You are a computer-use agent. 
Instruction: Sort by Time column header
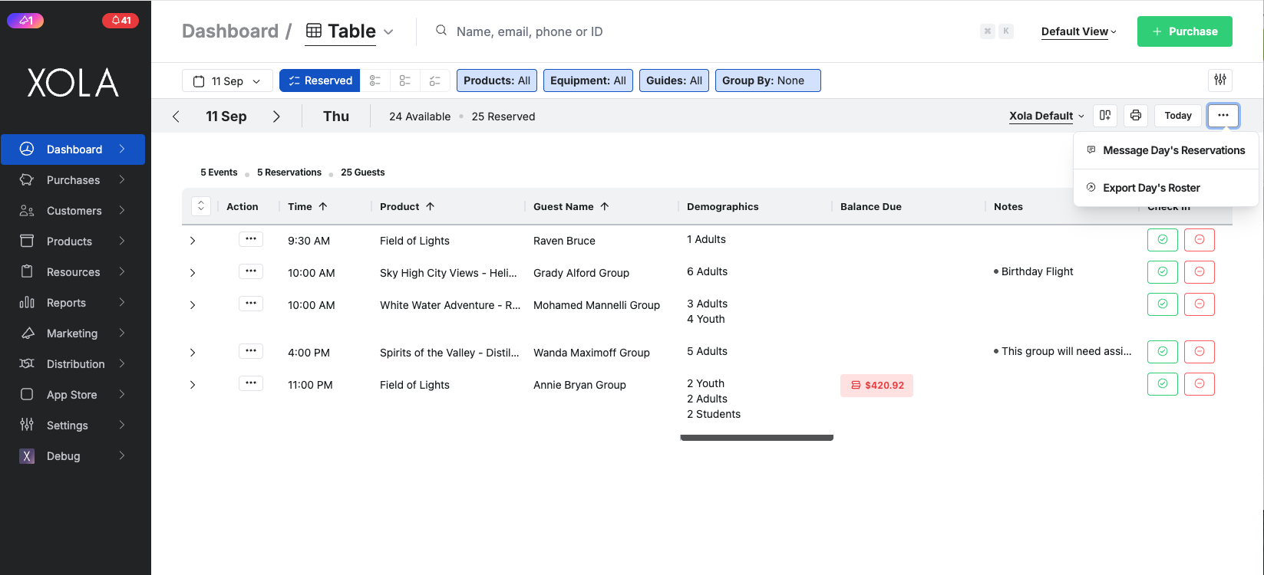tap(308, 206)
